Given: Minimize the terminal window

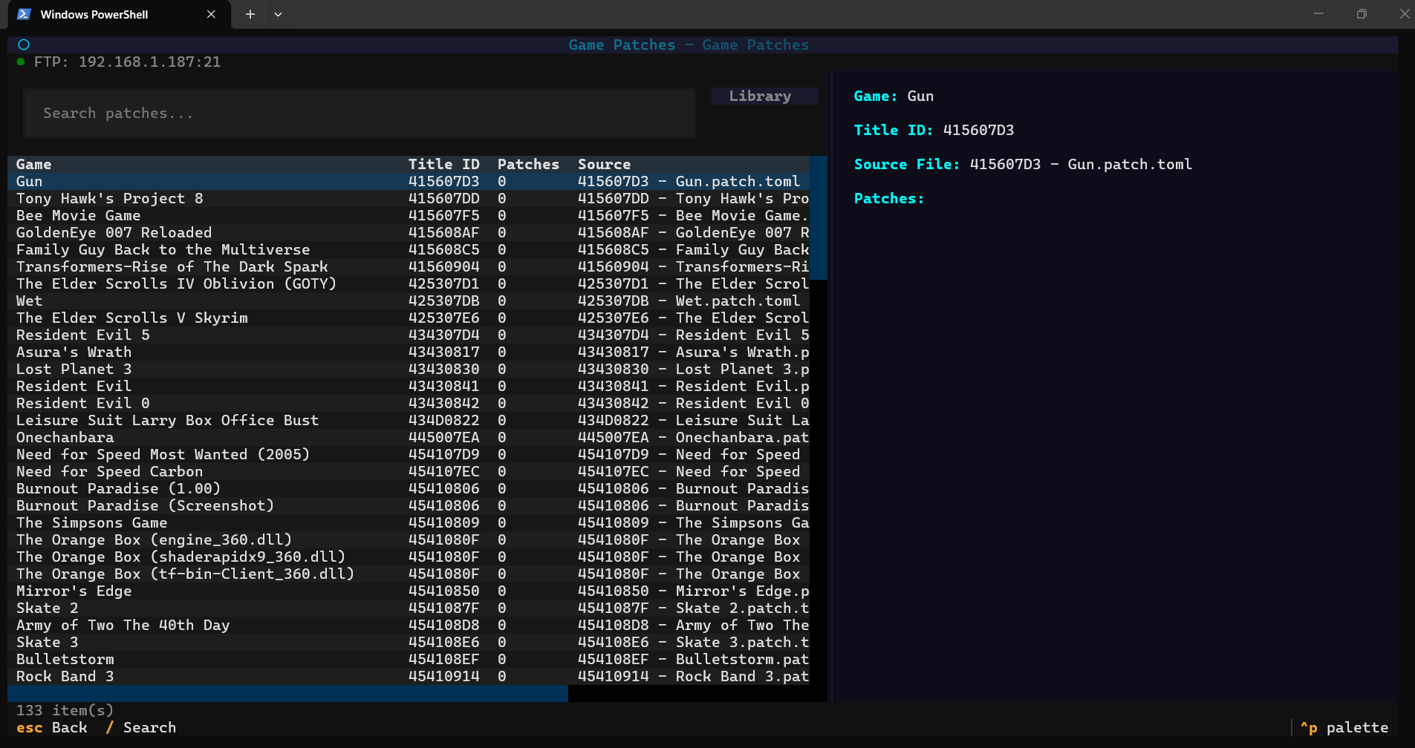Looking at the screenshot, I should coord(1319,14).
